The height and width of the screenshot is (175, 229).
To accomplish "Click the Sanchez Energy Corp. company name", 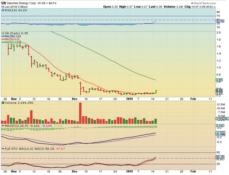I will [22, 3].
